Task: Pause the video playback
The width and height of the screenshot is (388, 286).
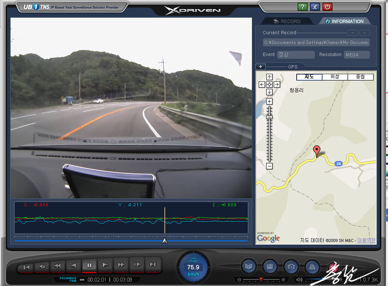Action: coord(89,265)
